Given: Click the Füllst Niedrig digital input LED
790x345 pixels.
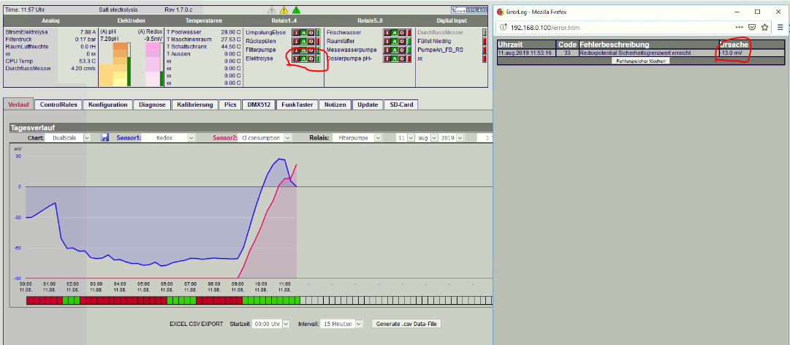Looking at the screenshot, I should 485,42.
